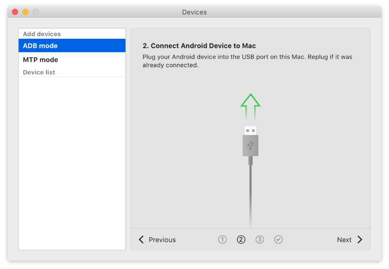Viewport: 389px width, 269px height.
Task: Go to step 1 indicator
Action: 222,240
